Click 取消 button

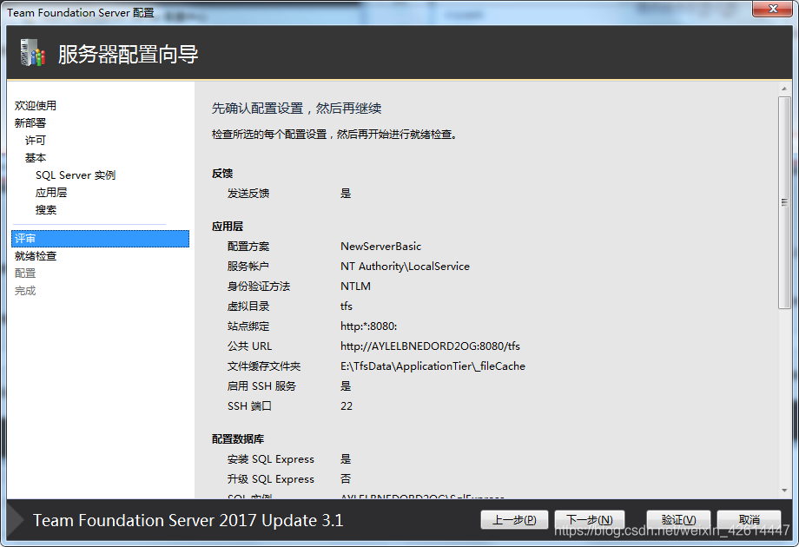pyautogui.click(x=749, y=519)
